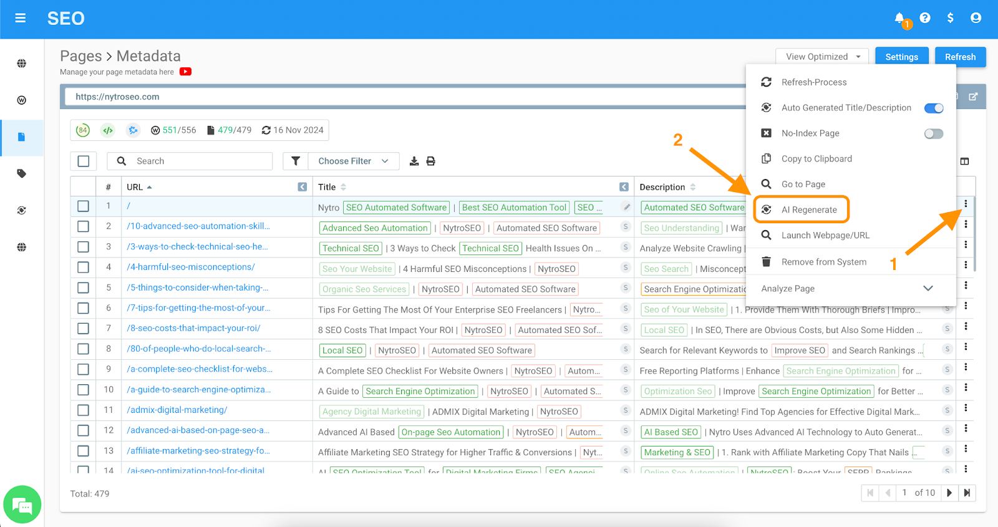Open three-dot menu for row 1
The image size is (998, 527).
(x=966, y=203)
